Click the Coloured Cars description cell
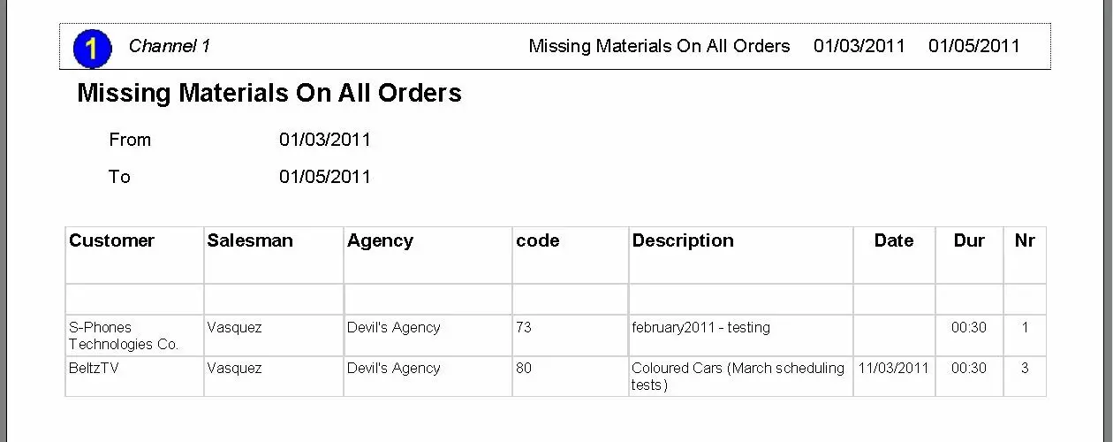 pos(738,376)
